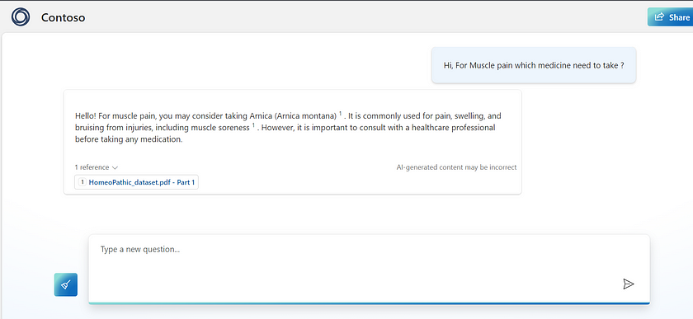Click the word "Hello!" in the answer
693x319 pixels.
[x=86, y=116]
